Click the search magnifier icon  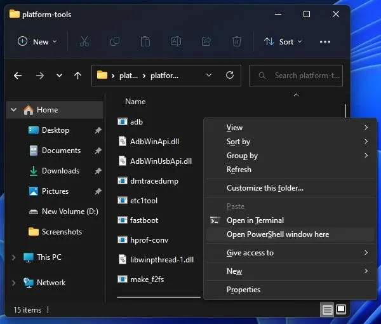click(262, 76)
